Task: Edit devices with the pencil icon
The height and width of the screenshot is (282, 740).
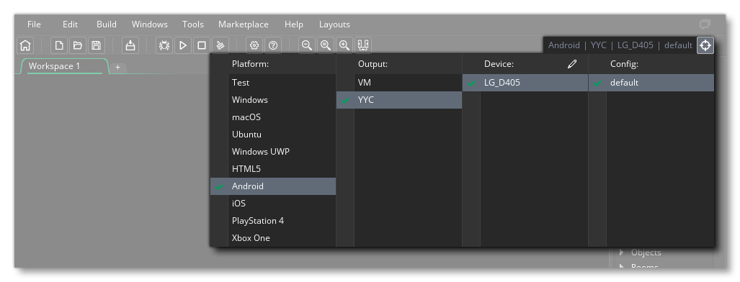Action: (x=572, y=63)
